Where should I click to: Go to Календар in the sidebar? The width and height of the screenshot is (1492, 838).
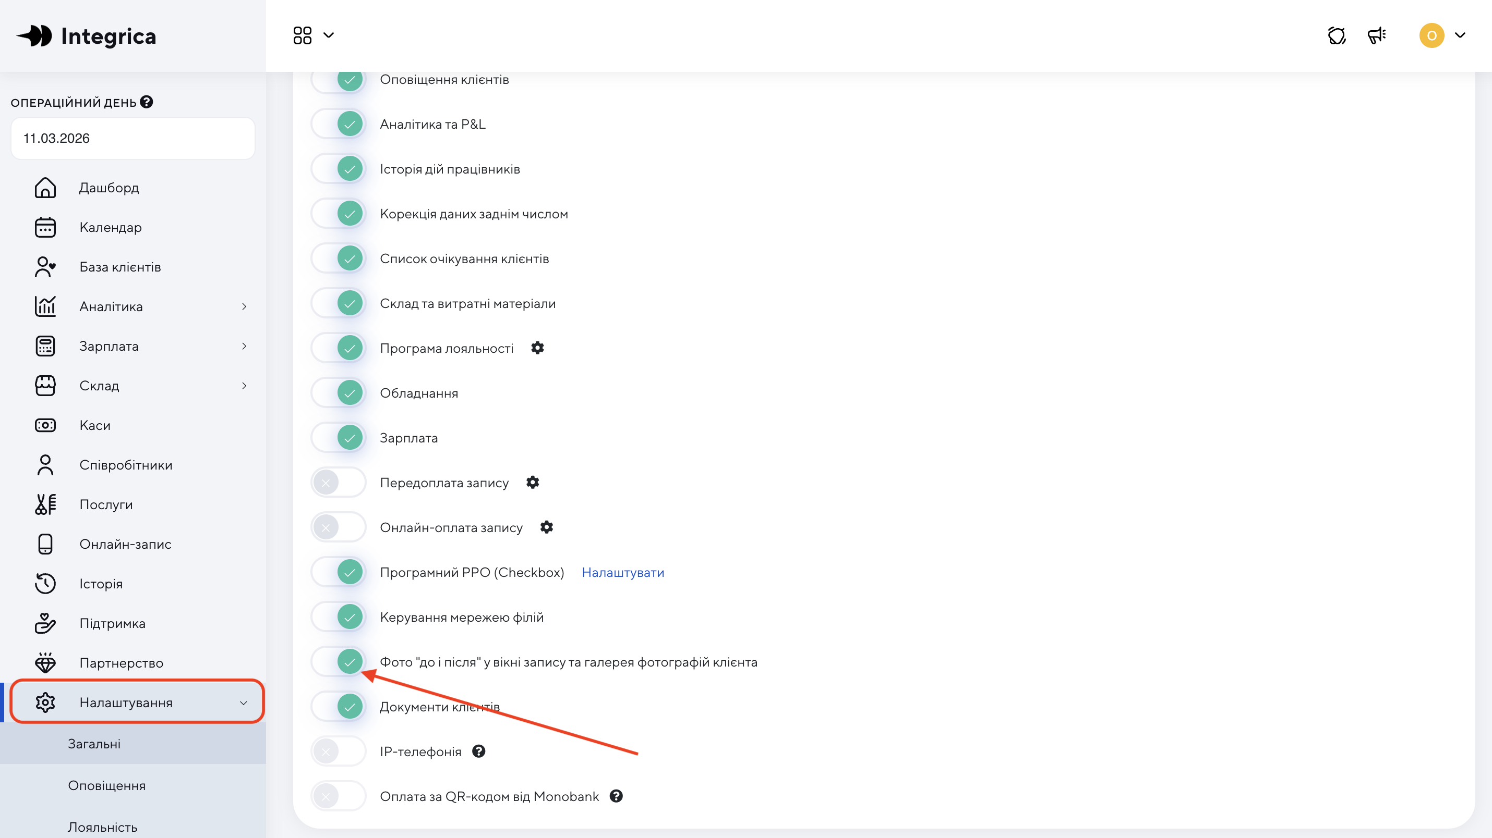tap(111, 227)
